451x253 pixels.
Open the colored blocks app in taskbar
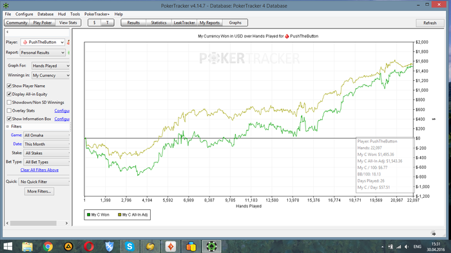coord(191,247)
